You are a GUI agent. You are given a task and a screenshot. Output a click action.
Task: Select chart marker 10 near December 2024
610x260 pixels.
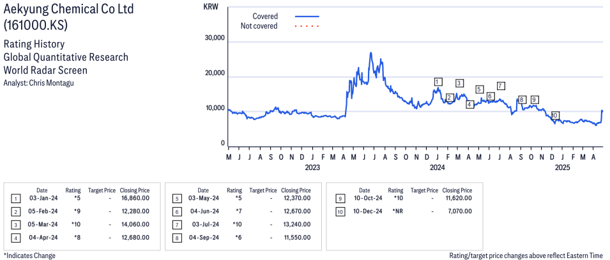(555, 116)
